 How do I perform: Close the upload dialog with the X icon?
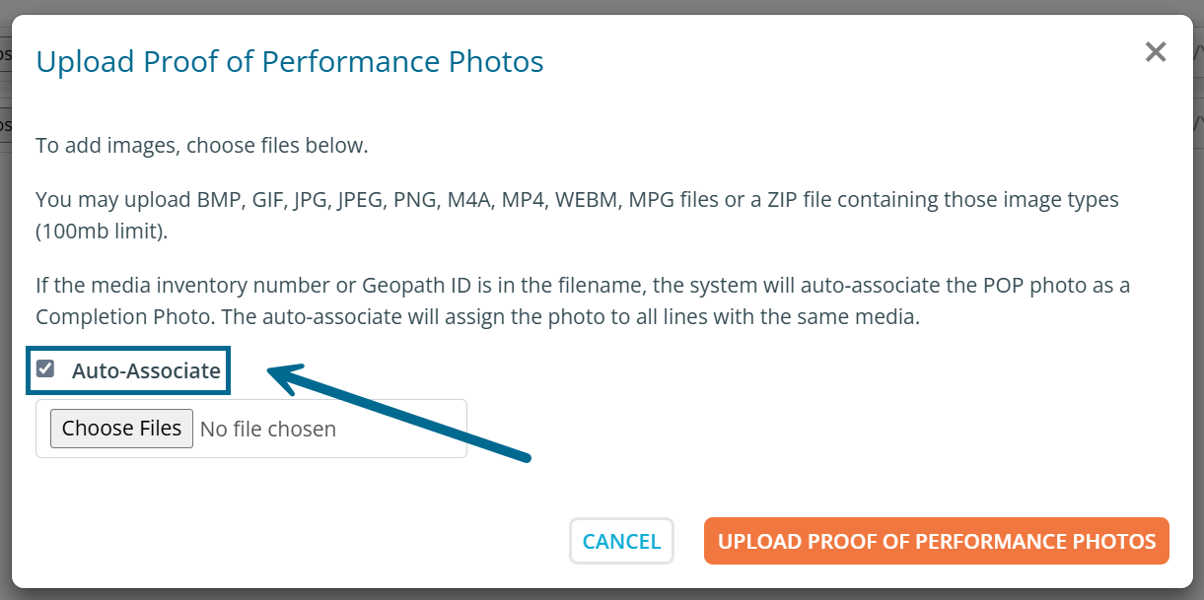click(x=1155, y=52)
